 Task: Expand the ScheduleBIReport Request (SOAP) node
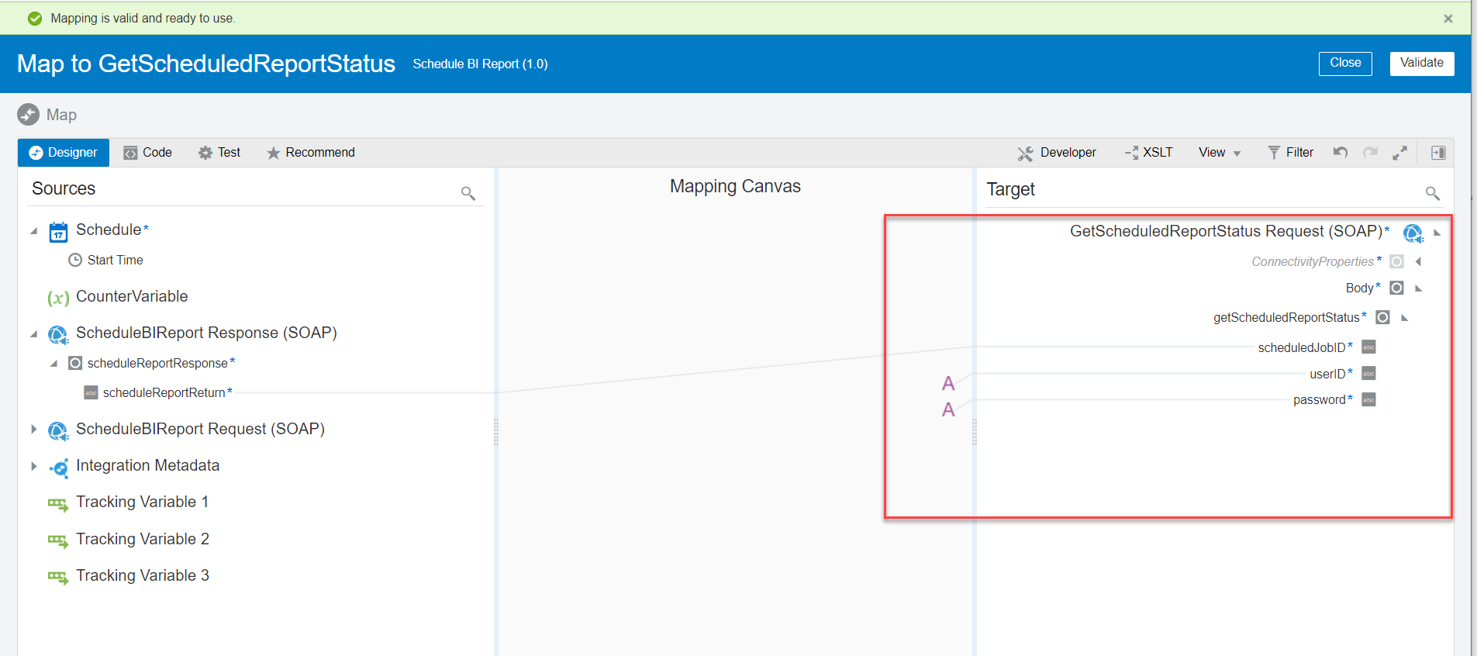34,429
